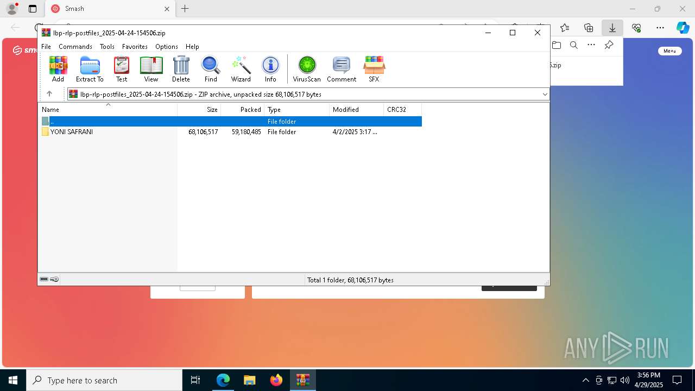Open Task View on taskbar
The image size is (695, 391).
click(x=195, y=380)
